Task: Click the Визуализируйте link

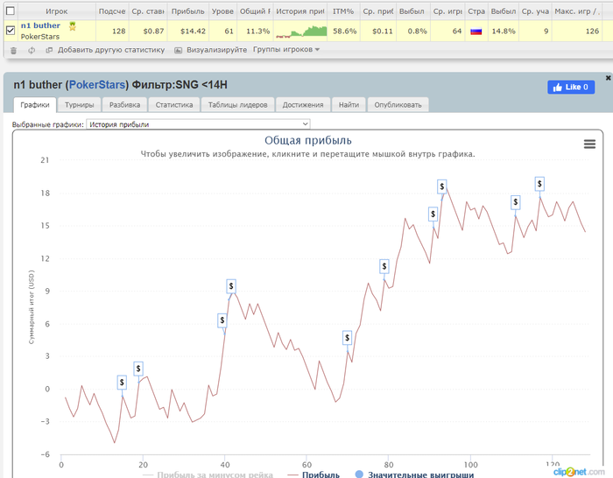Action: click(216, 50)
